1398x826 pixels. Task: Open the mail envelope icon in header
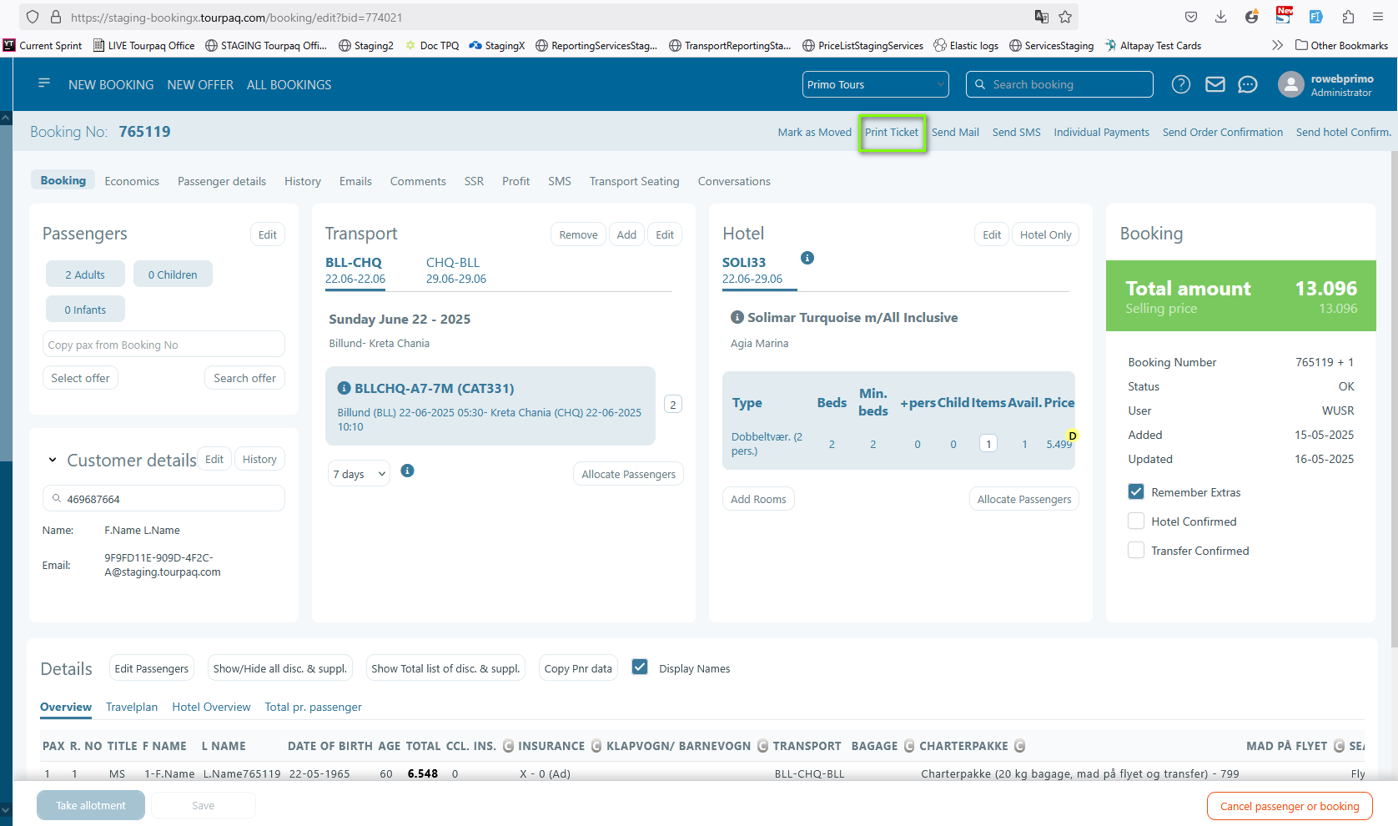pos(1214,84)
